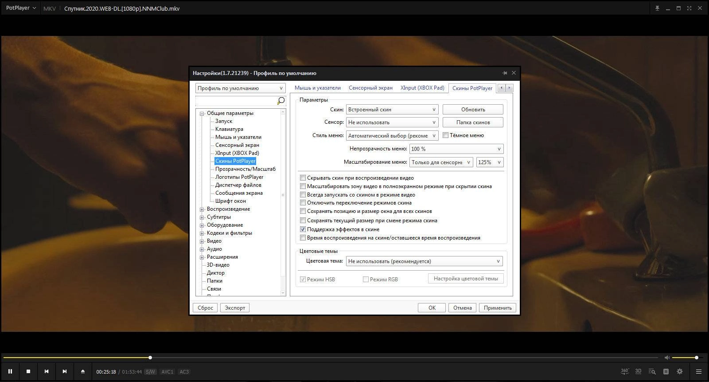The image size is (709, 382).
Task: Stop the video playback
Action: click(x=28, y=371)
